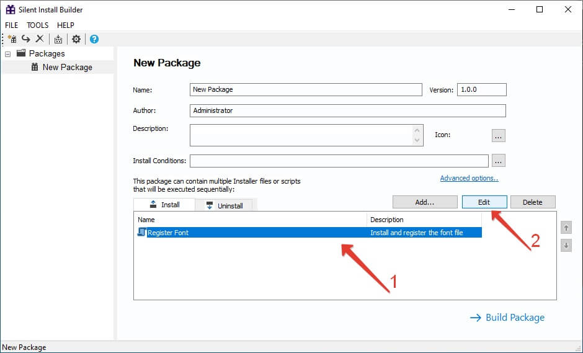This screenshot has width=583, height=353.
Task: Close the Silent Install Builder window
Action: coord(567,10)
